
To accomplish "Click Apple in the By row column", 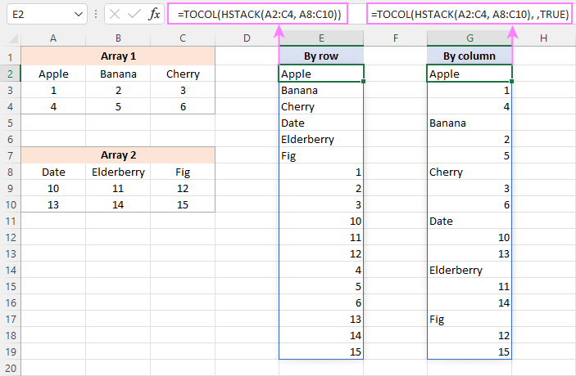I will pos(321,74).
